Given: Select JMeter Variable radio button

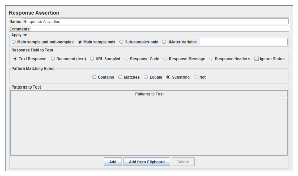Looking at the screenshot, I should click(x=164, y=42).
